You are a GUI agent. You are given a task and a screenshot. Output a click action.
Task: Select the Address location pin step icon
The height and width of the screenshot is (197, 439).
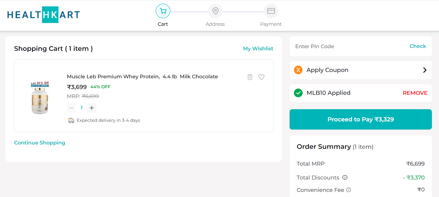pos(215,11)
